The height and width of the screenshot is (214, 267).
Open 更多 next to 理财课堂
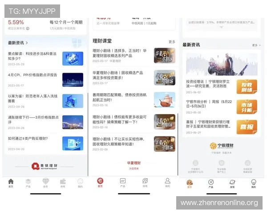[x=172, y=42]
